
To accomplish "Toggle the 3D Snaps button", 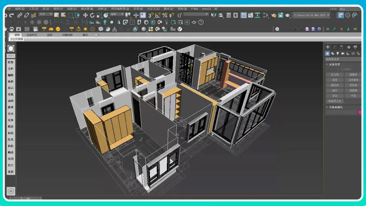I will 151,15.
